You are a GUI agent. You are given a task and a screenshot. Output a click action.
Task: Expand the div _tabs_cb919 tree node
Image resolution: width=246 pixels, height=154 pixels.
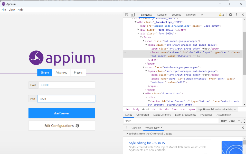click(x=138, y=30)
